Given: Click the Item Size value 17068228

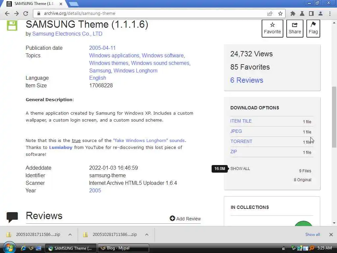Looking at the screenshot, I should 101,85.
